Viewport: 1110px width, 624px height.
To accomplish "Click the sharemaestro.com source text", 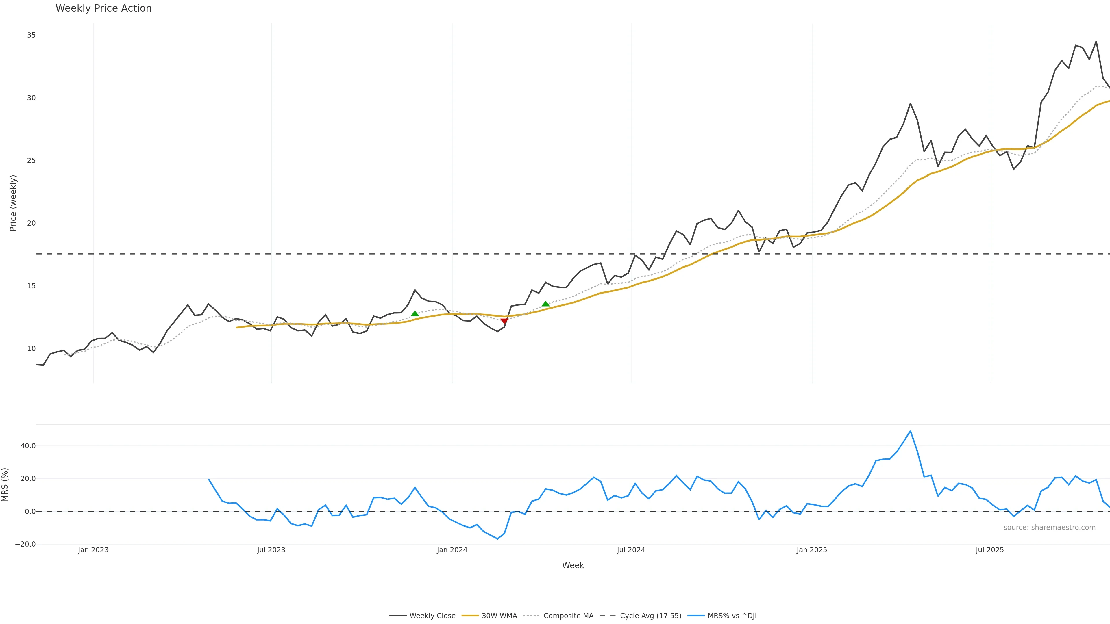I will (1049, 528).
